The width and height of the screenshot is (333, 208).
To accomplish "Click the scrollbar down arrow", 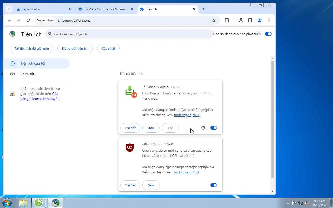I will 272,192.
